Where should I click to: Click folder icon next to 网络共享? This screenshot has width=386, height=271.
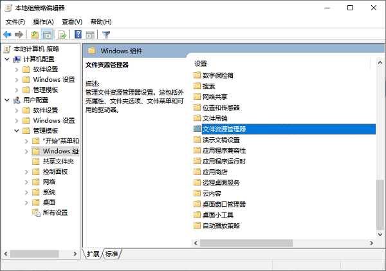coord(197,97)
